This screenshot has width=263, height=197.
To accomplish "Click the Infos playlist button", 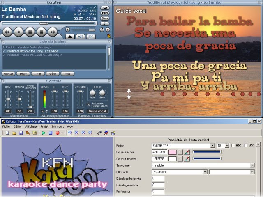I will (67, 74).
